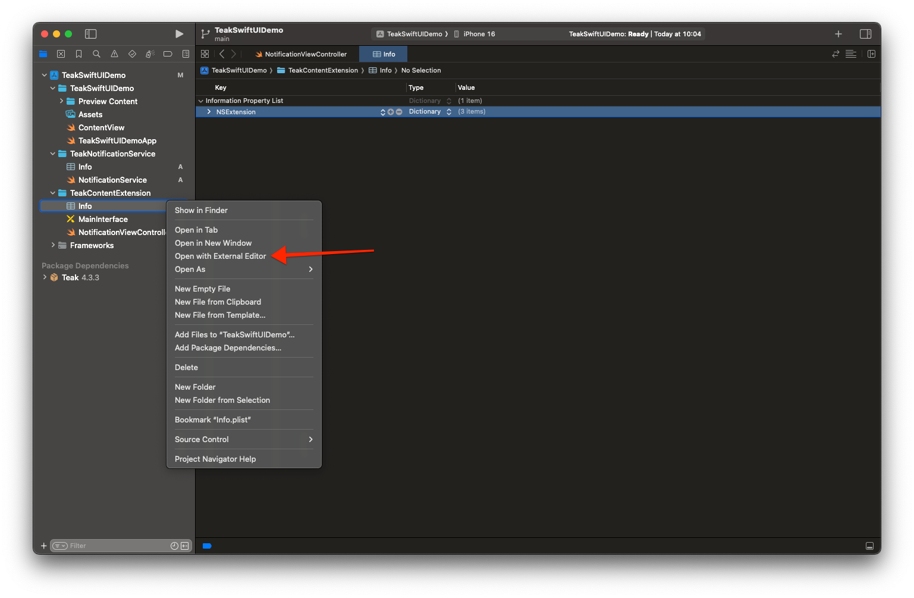Open the Open As submenu

tap(244, 270)
